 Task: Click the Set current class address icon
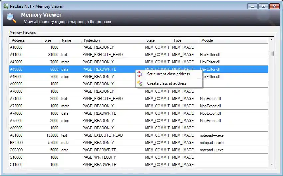click(140, 74)
